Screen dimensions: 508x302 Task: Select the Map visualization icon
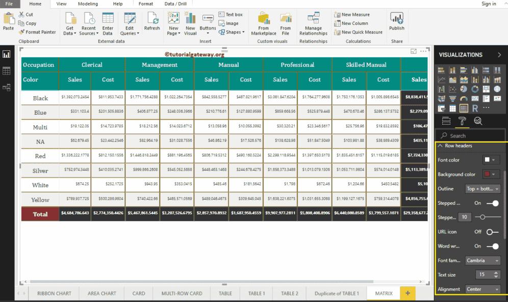497,89
